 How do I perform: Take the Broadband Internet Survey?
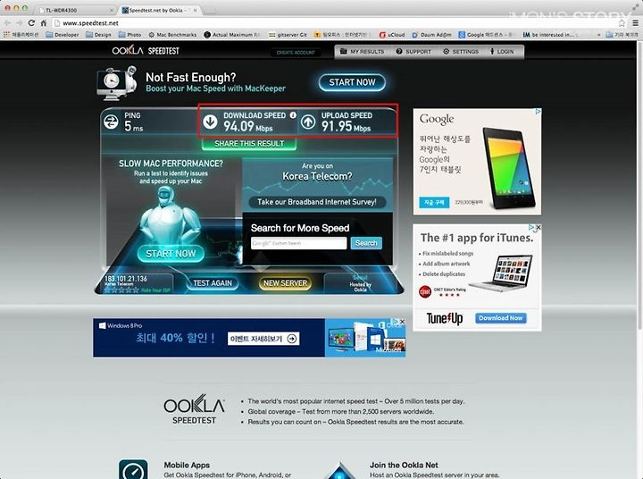click(x=317, y=202)
